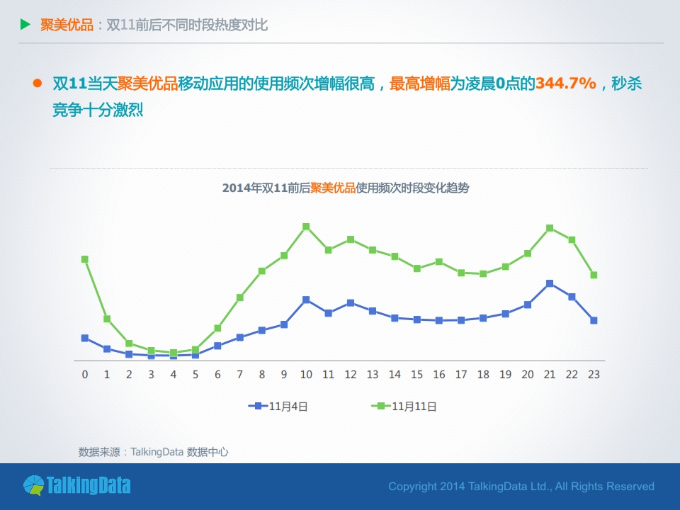The width and height of the screenshot is (680, 510).
Task: Select the green line peak at hour 10
Action: coord(306,227)
